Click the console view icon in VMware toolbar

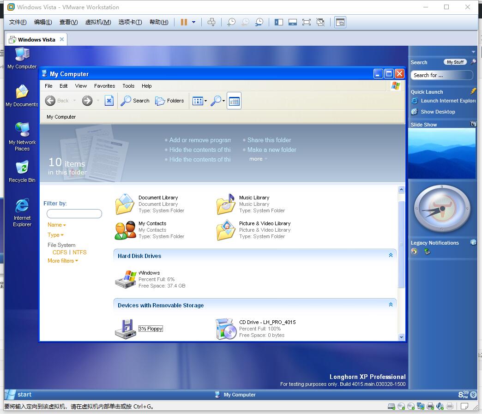(340, 22)
